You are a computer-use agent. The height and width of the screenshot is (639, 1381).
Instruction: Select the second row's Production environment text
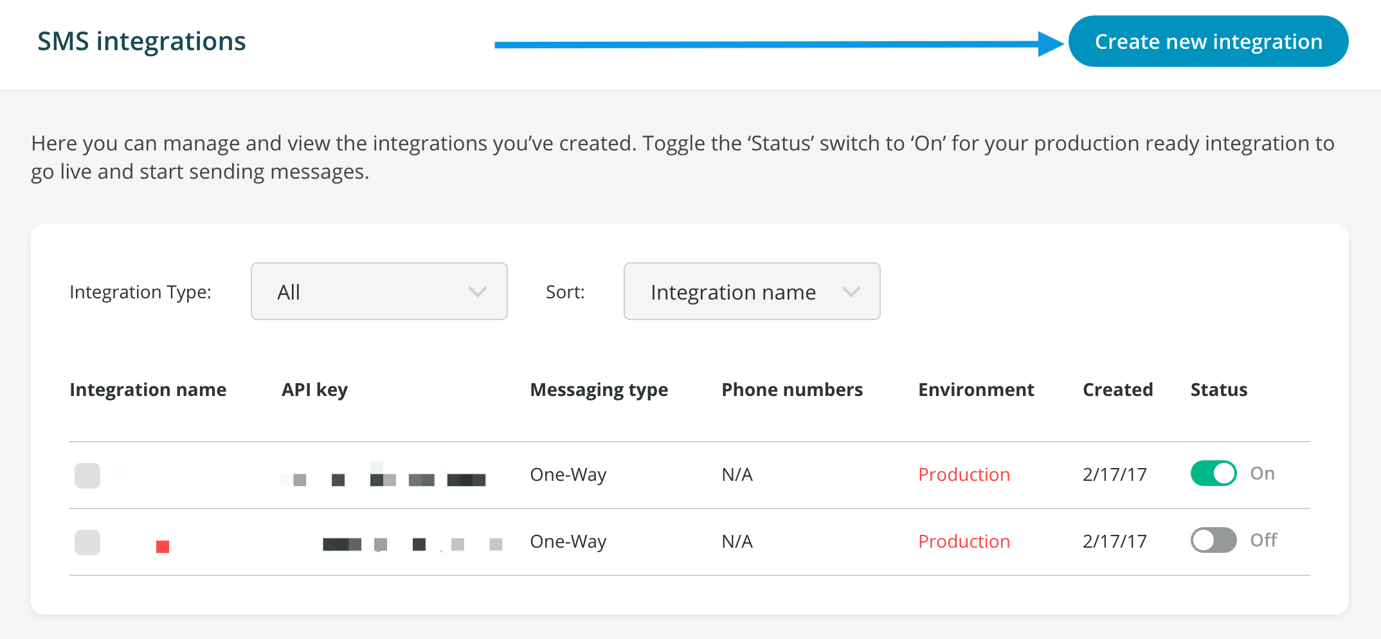click(964, 542)
